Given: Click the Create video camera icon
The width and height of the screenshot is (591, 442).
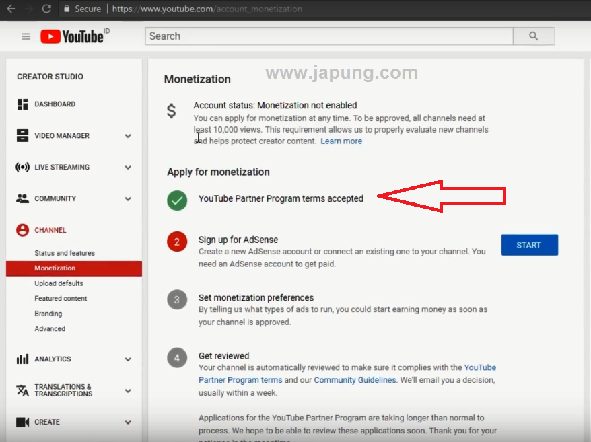Looking at the screenshot, I should (23, 422).
